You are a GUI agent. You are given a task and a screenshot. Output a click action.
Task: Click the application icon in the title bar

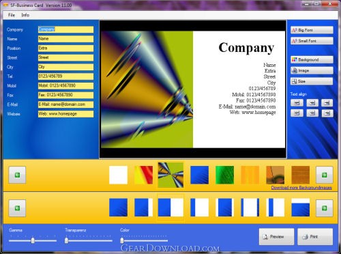[5, 5]
